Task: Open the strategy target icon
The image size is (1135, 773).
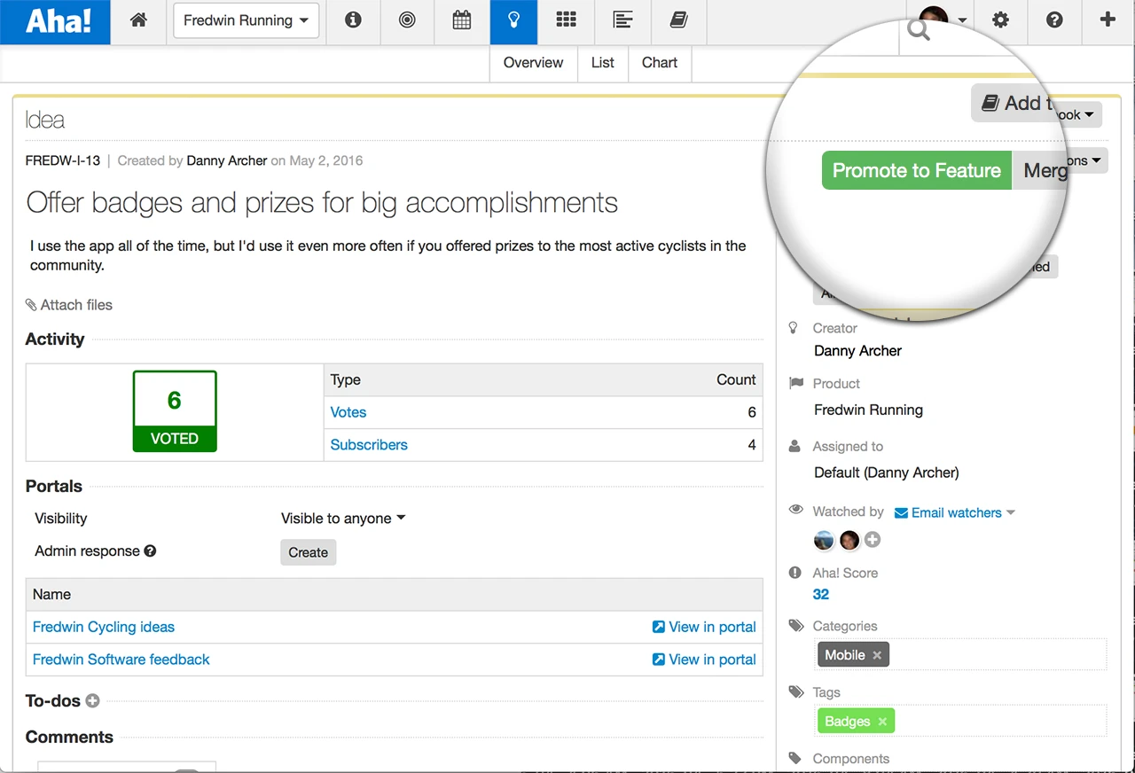Action: [x=407, y=20]
